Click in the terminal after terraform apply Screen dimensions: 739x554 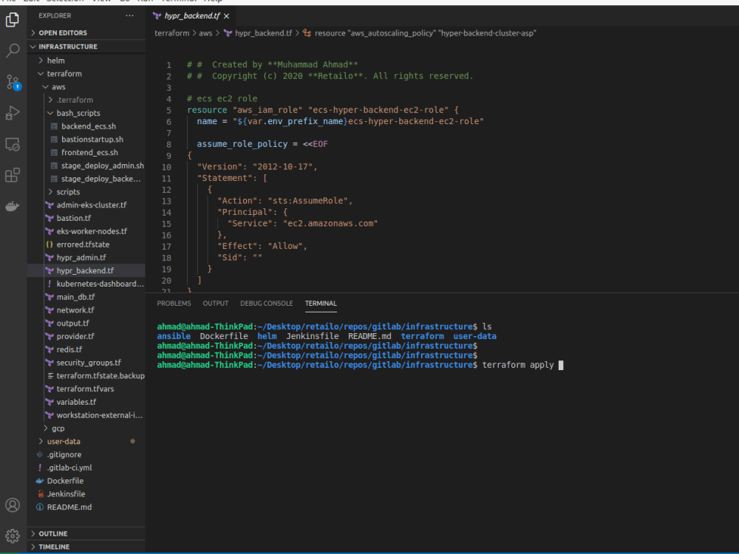[x=563, y=364]
